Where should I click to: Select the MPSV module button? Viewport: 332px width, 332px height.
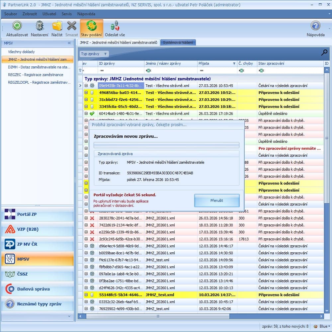(38, 259)
